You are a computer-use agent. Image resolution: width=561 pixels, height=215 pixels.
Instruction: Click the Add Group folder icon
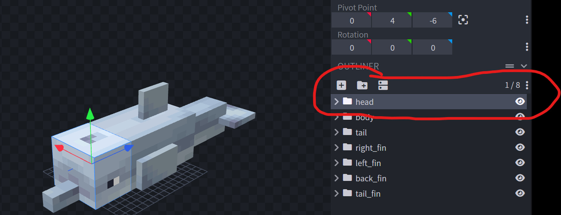(362, 85)
